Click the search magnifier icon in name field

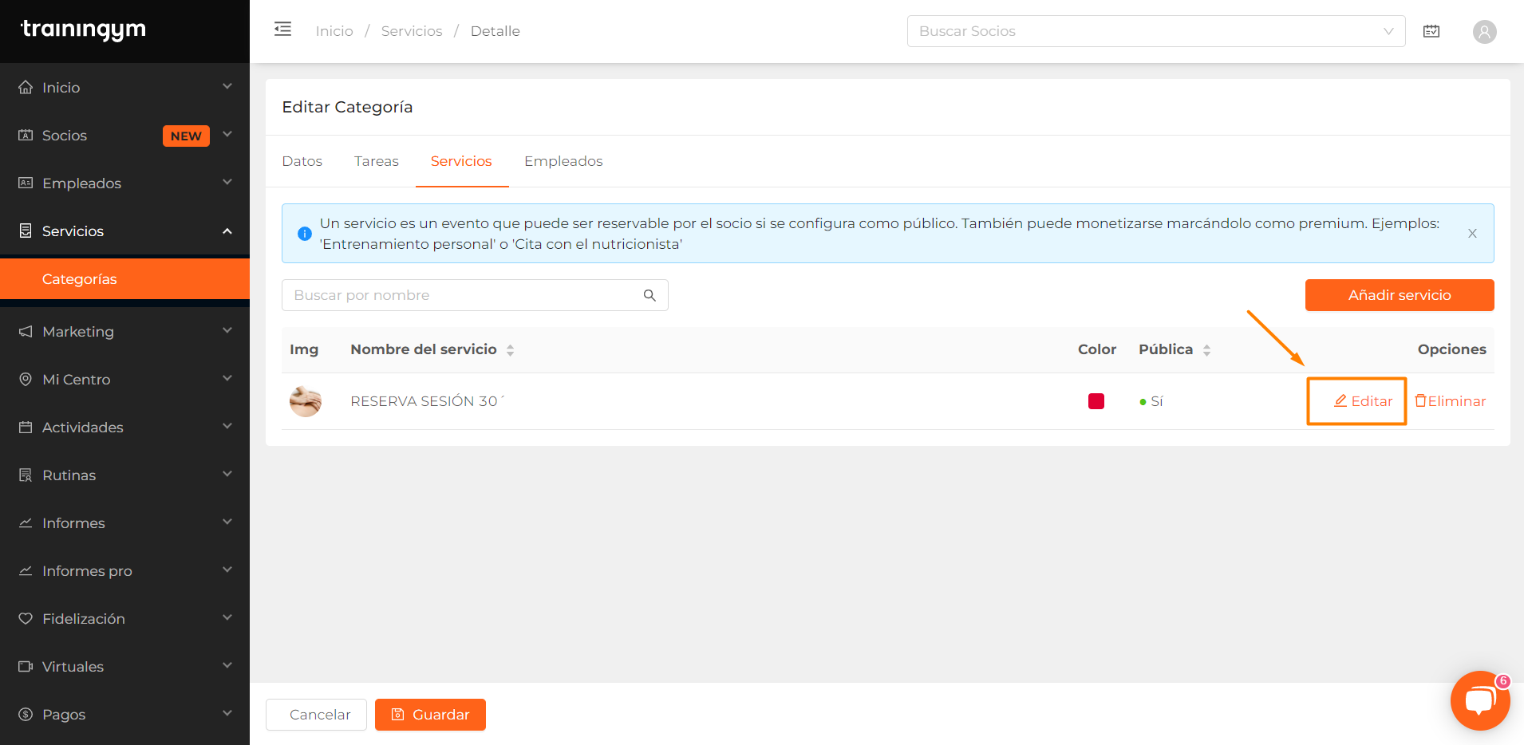coord(649,295)
